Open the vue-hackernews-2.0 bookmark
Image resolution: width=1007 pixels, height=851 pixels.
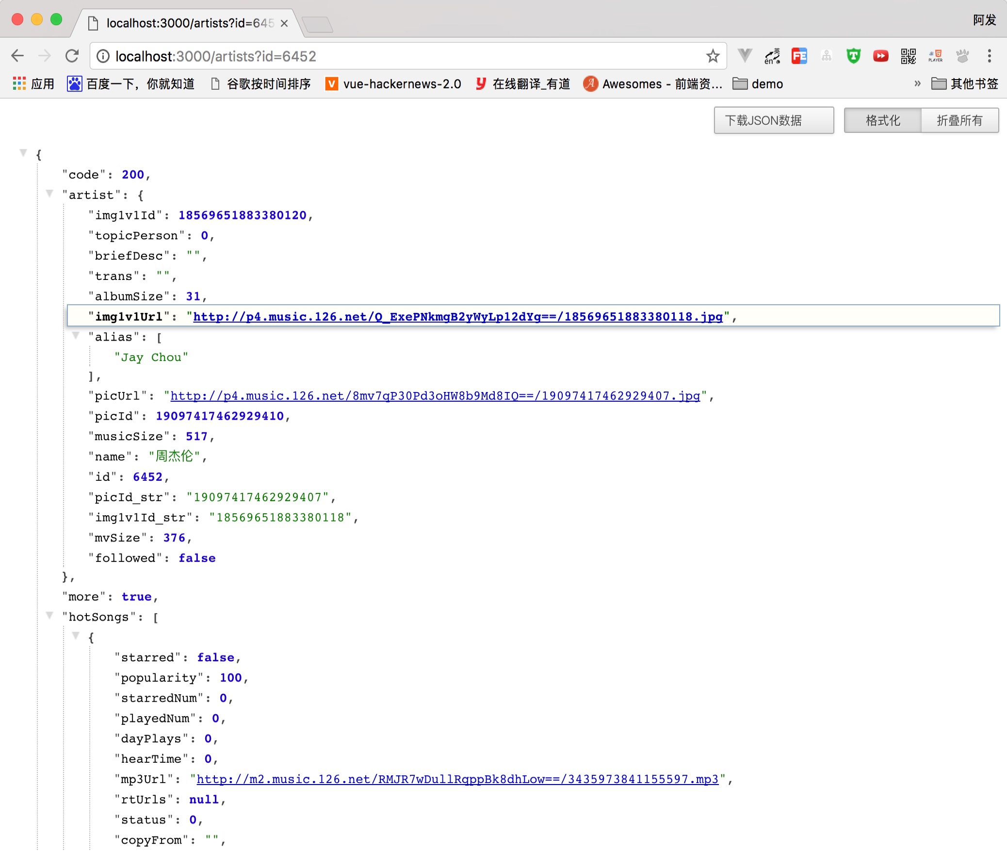(x=393, y=84)
